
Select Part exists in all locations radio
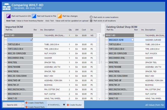click(x=91, y=20)
